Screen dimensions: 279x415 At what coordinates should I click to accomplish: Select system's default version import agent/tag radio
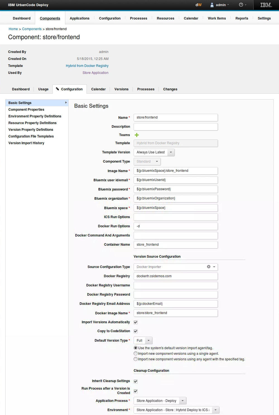pyautogui.click(x=136, y=348)
